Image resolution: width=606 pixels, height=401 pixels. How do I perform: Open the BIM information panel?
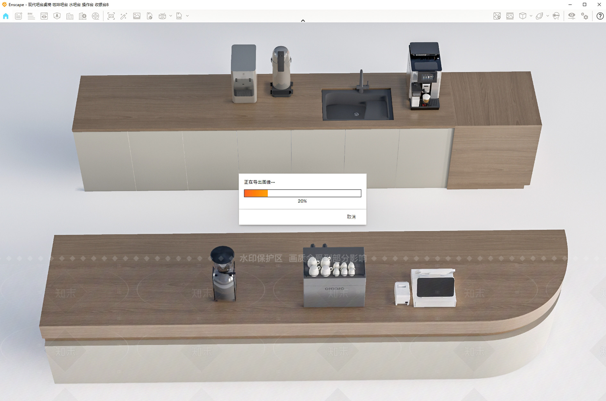point(31,16)
